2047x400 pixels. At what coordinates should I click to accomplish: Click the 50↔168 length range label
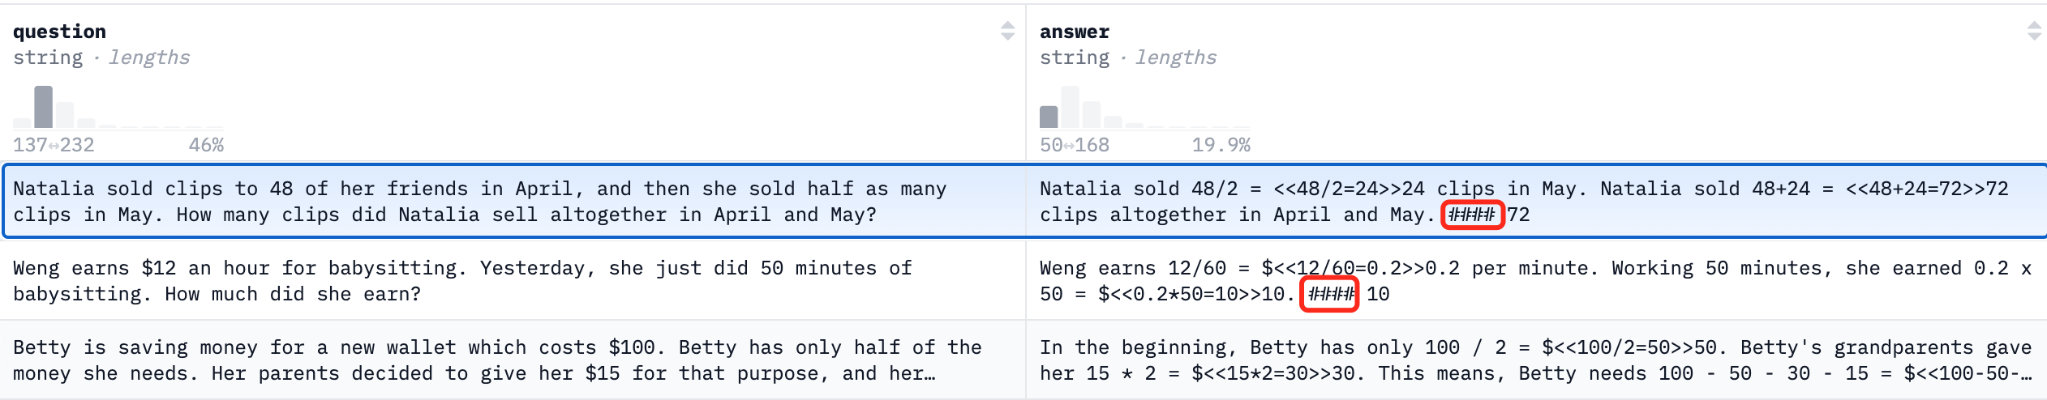click(x=1074, y=145)
